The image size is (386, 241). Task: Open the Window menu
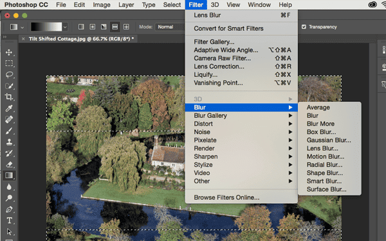[x=259, y=4]
